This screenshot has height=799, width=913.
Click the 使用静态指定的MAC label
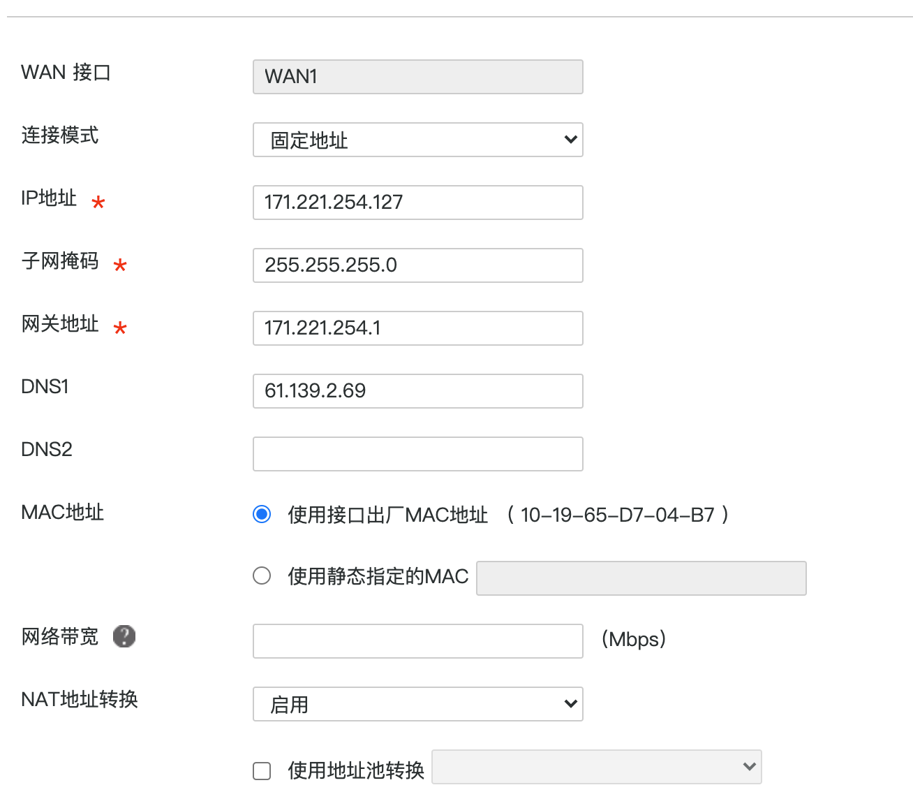378,577
